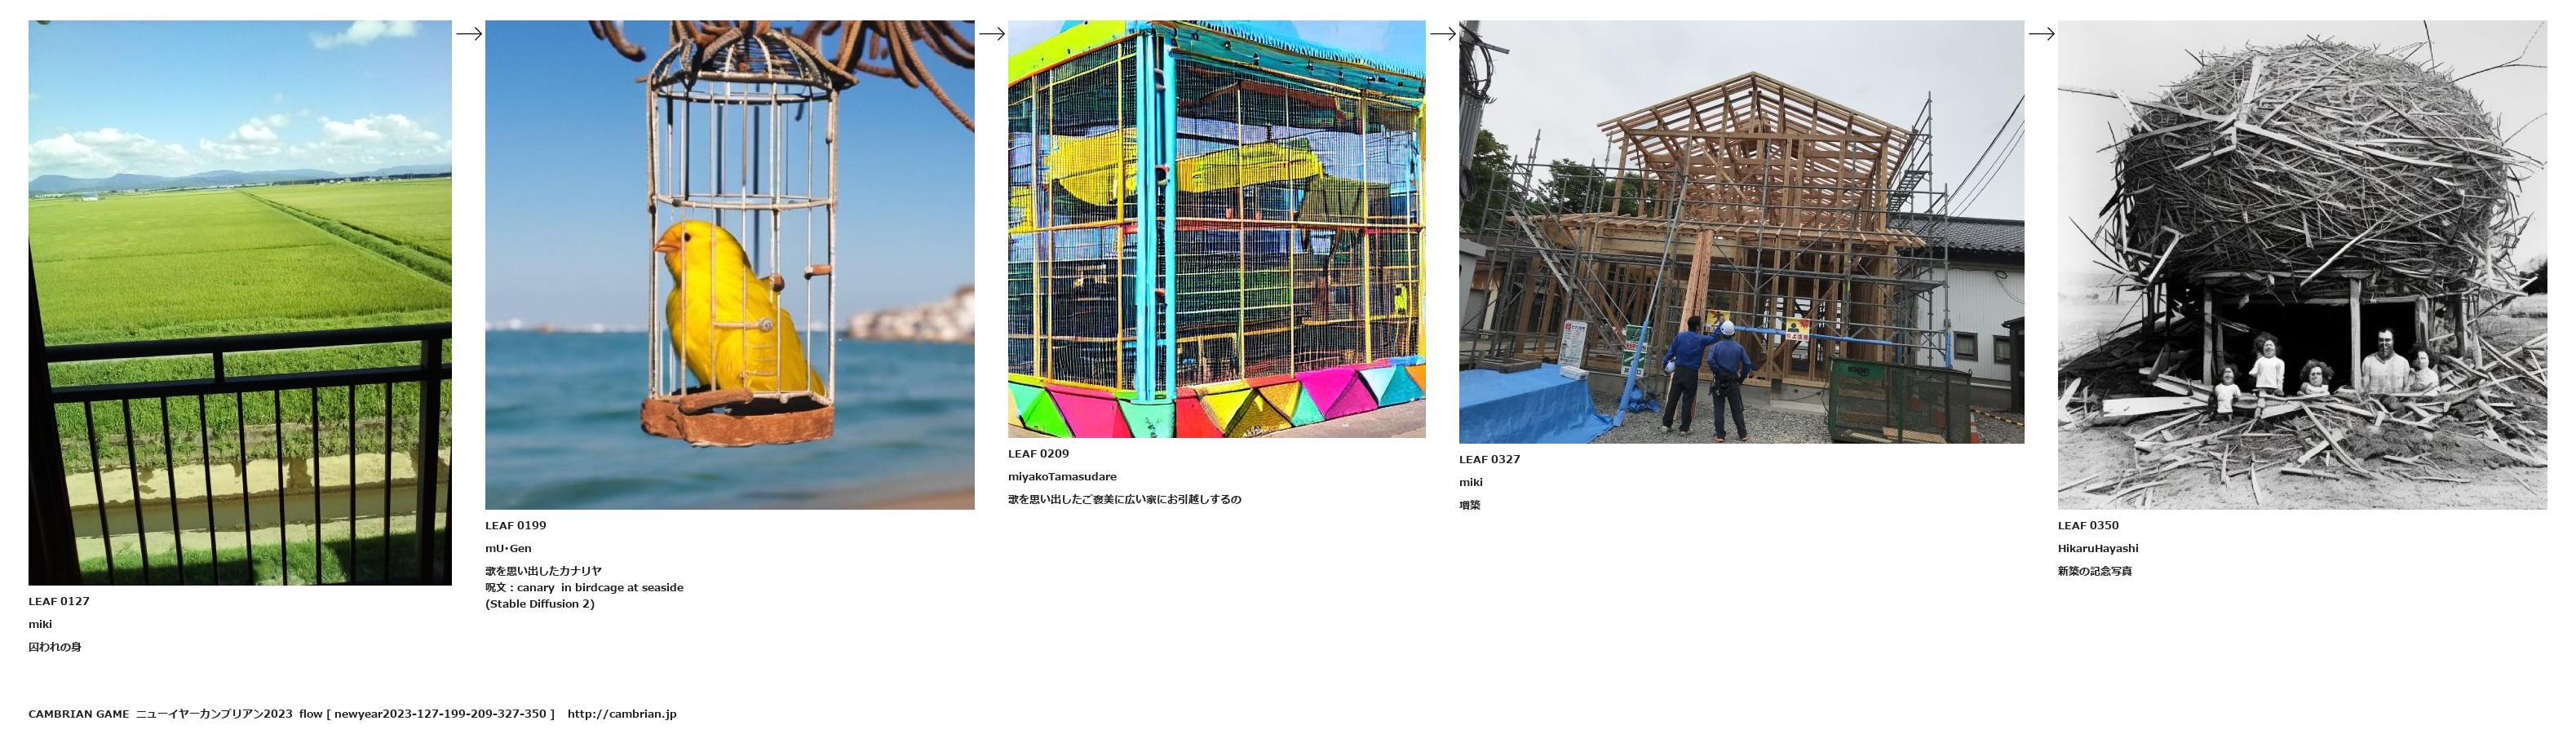Open the http://cambrian.jp footer link

click(x=622, y=714)
